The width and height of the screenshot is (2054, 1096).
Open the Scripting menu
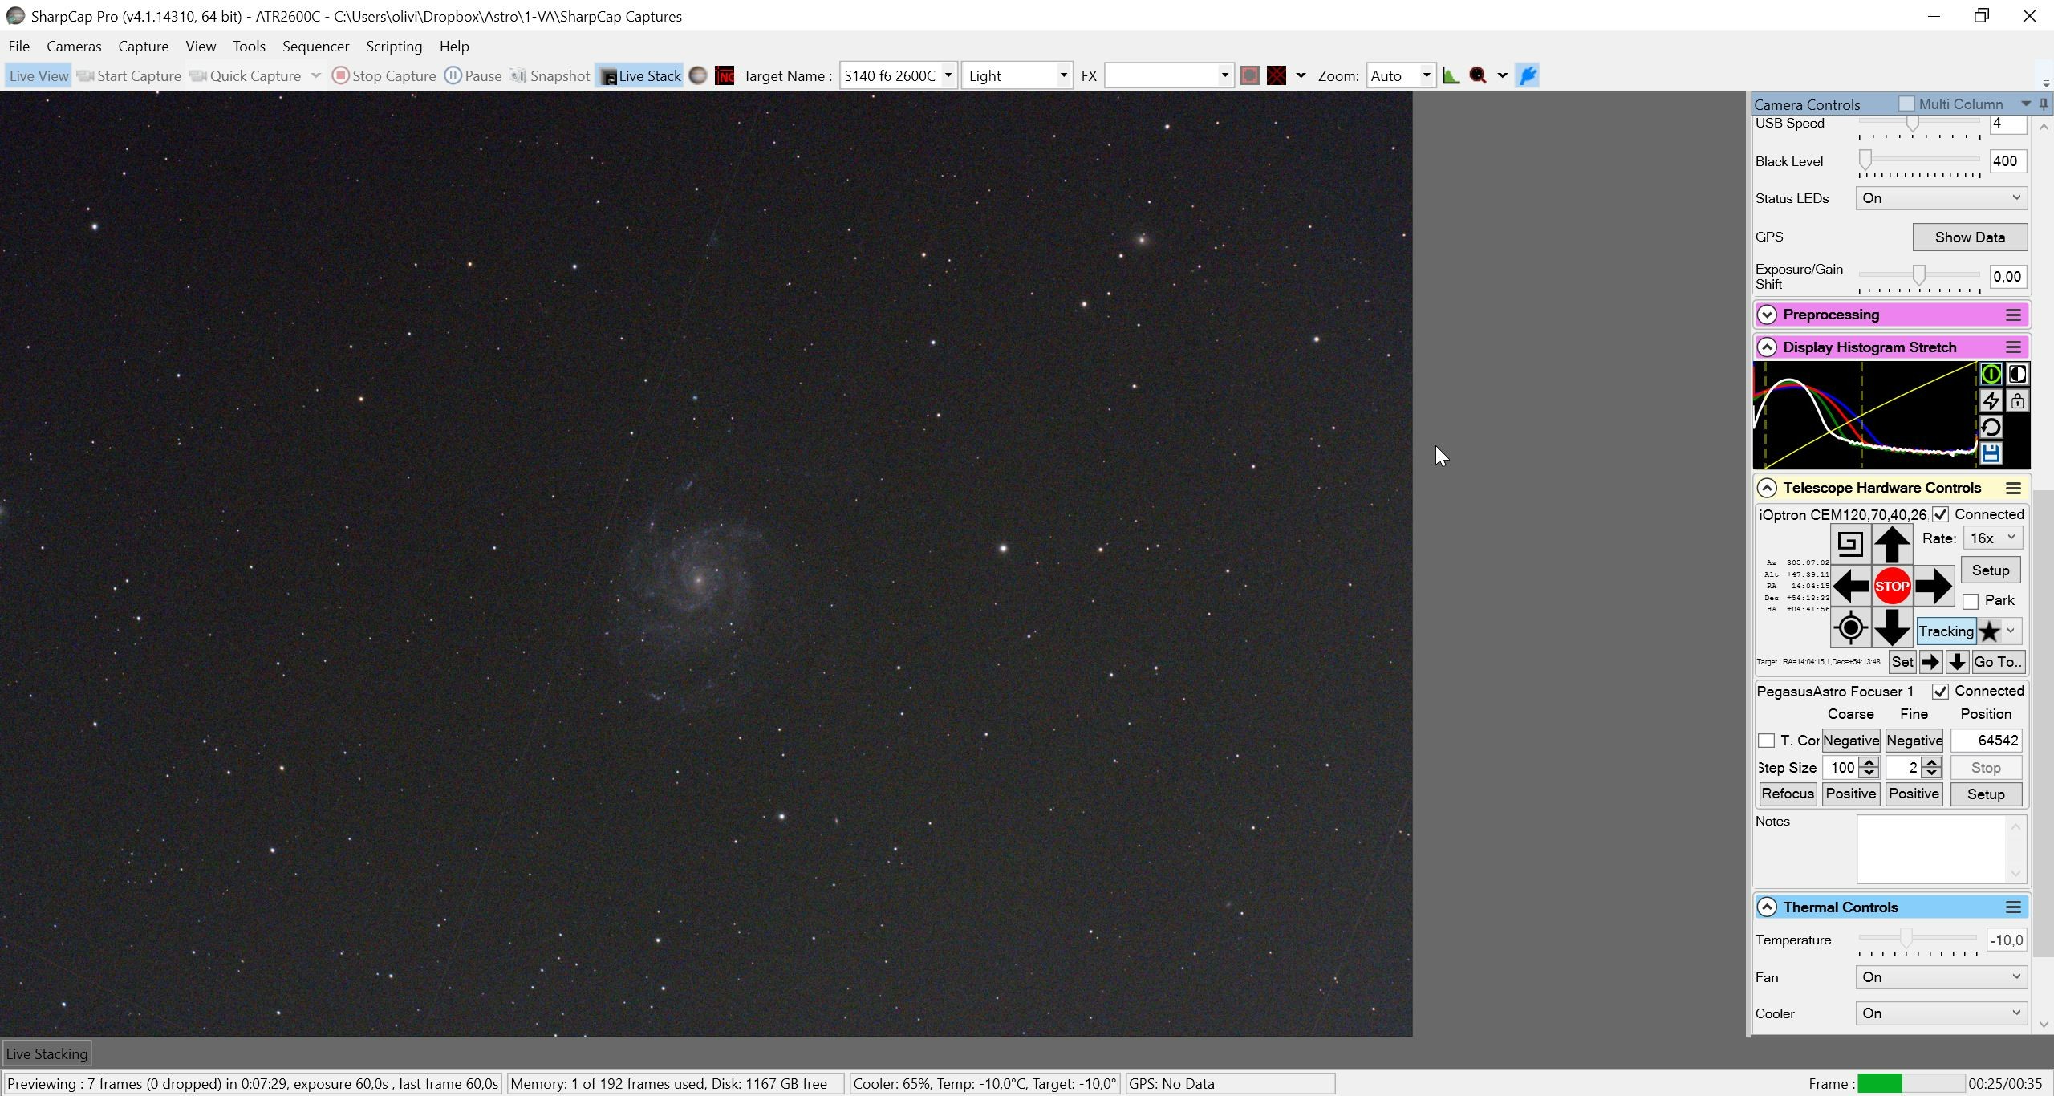[x=394, y=47]
